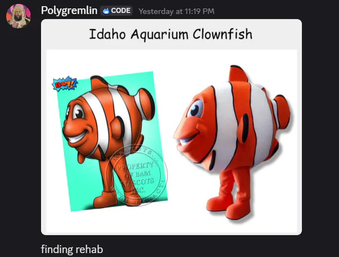Click the BAM! comic burst logo
The image size is (339, 257).
tap(65, 84)
